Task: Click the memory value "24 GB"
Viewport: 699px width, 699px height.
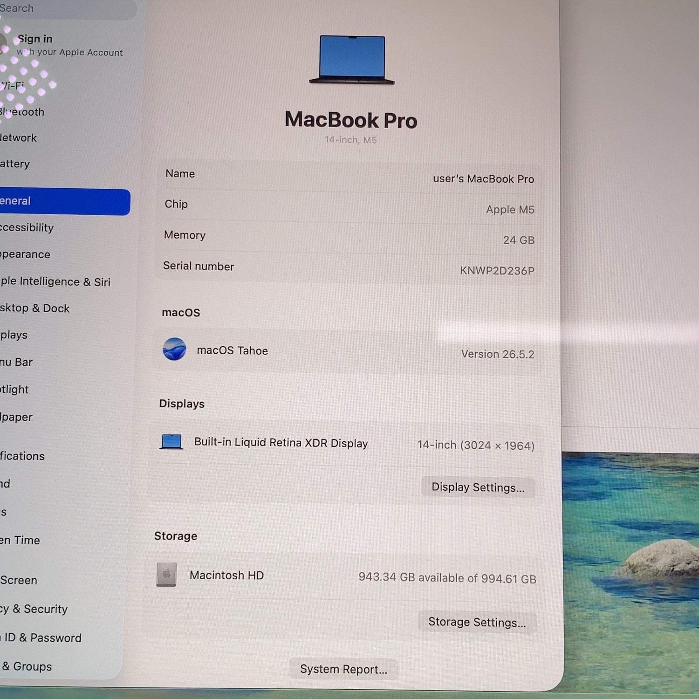Action: click(x=519, y=240)
